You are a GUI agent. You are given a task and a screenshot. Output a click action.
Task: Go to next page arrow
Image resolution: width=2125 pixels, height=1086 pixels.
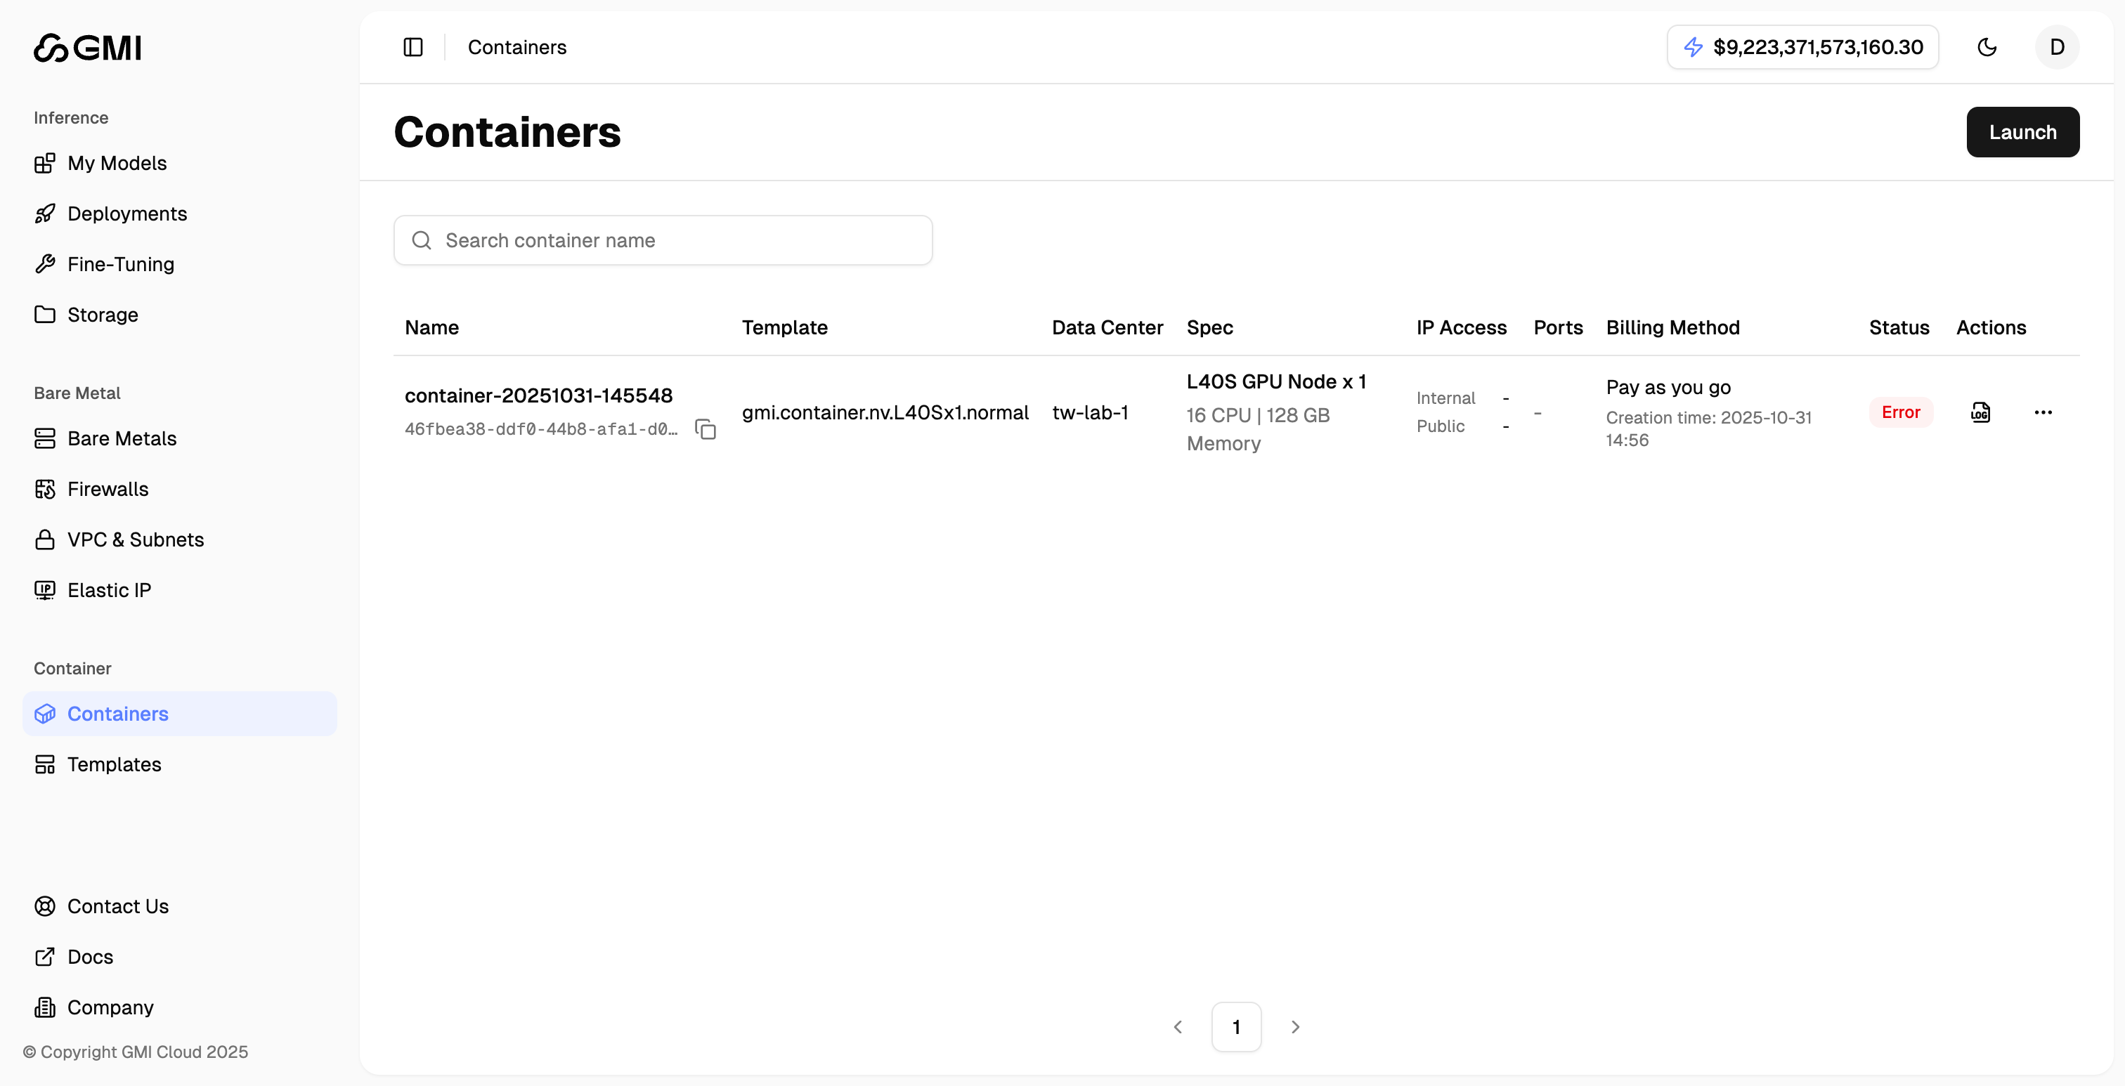tap(1295, 1026)
